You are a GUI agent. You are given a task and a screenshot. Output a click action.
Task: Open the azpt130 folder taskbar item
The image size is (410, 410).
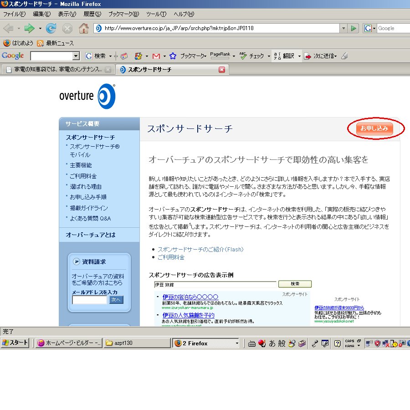click(137, 343)
